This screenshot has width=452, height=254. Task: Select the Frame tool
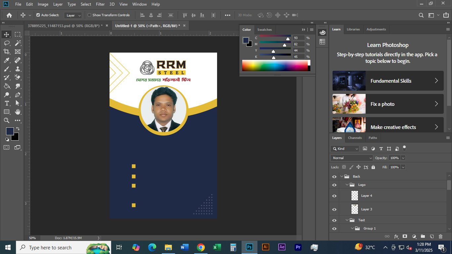18,52
